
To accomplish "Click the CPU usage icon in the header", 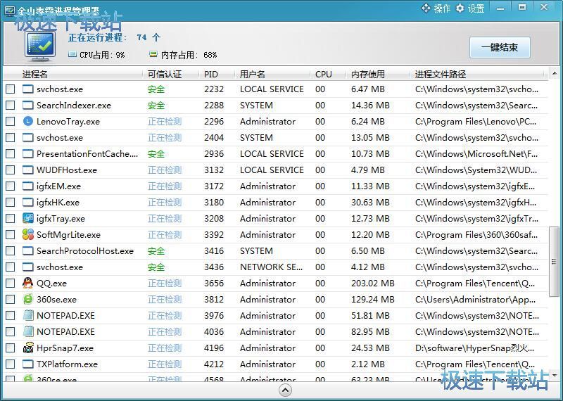I will 72,55.
